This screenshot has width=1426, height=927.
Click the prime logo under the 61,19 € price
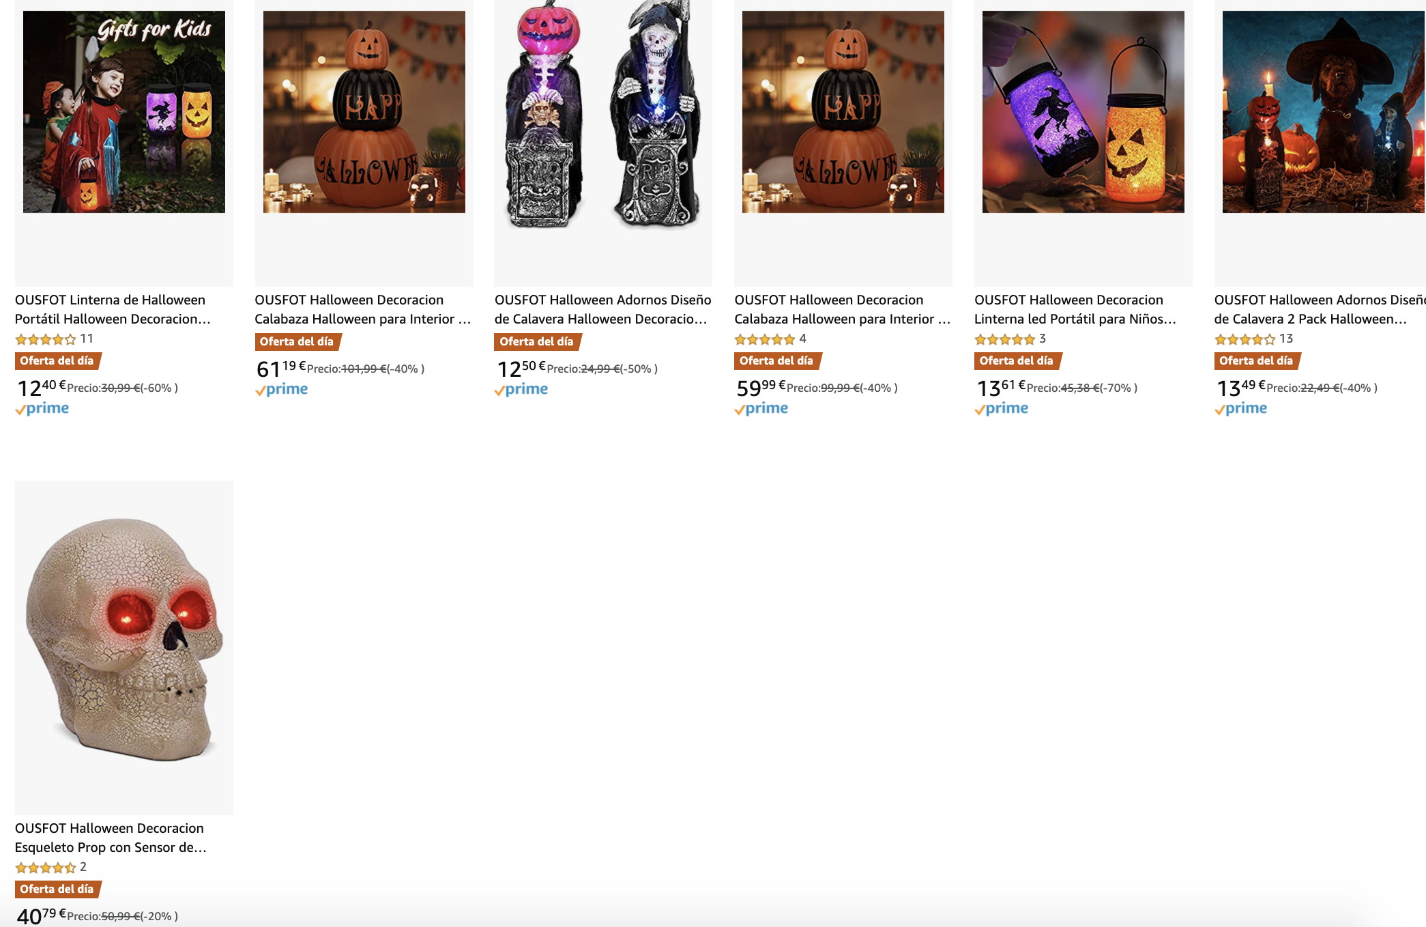pyautogui.click(x=281, y=389)
